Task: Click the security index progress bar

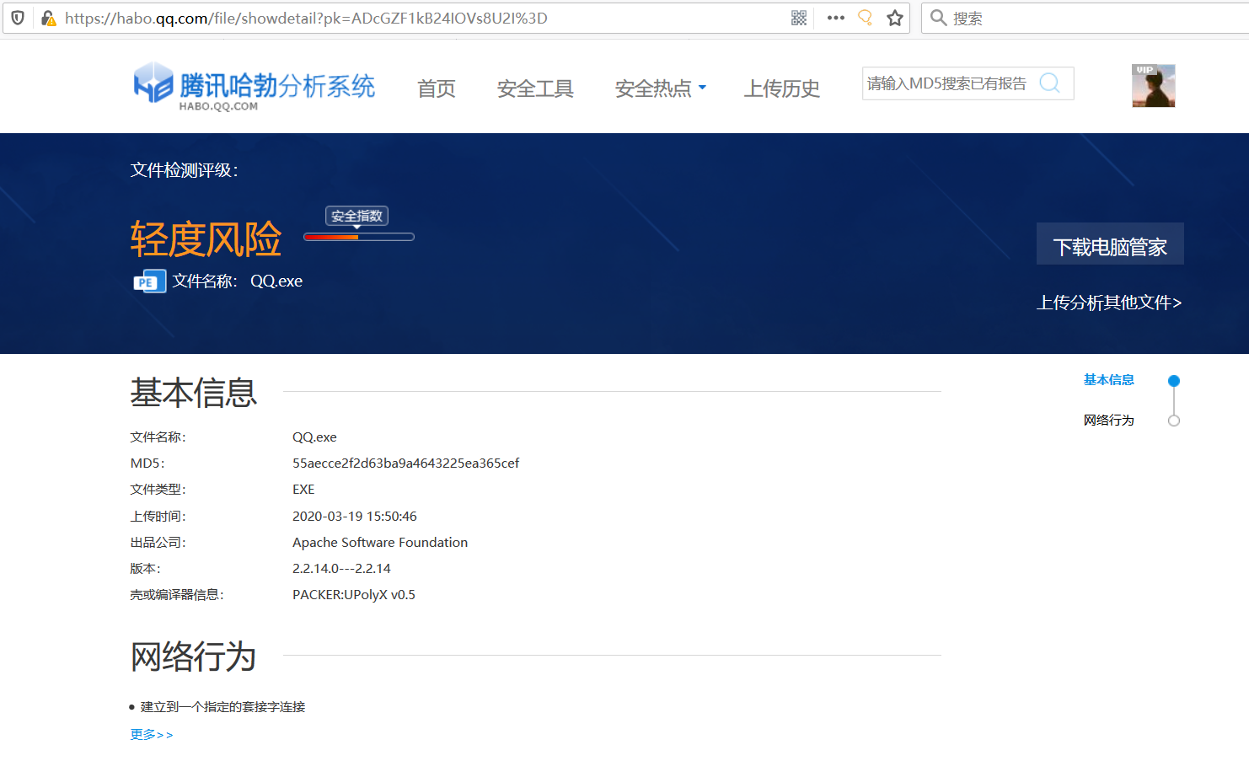Action: (x=358, y=237)
